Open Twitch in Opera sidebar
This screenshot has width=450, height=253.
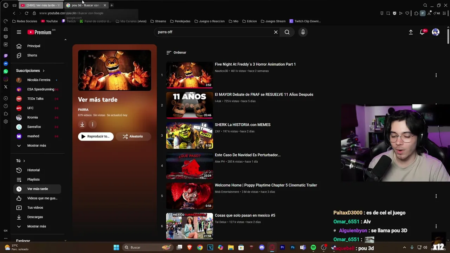[6, 56]
